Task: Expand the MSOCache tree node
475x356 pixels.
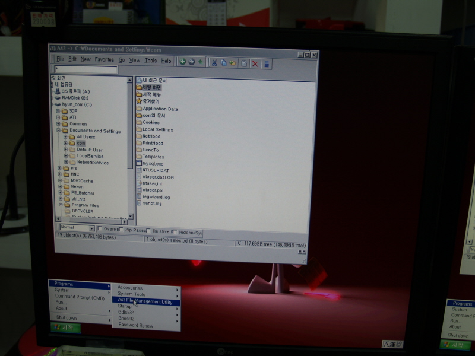Action: click(x=60, y=180)
